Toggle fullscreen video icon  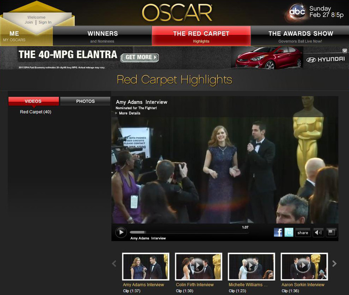click(x=331, y=233)
